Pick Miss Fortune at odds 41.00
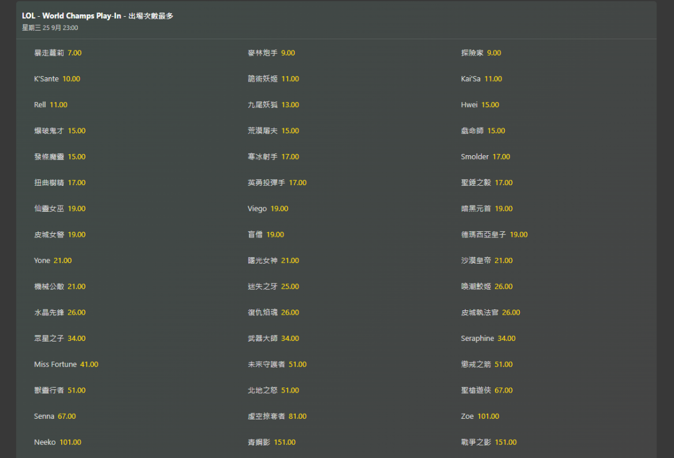The image size is (674, 458). click(66, 365)
